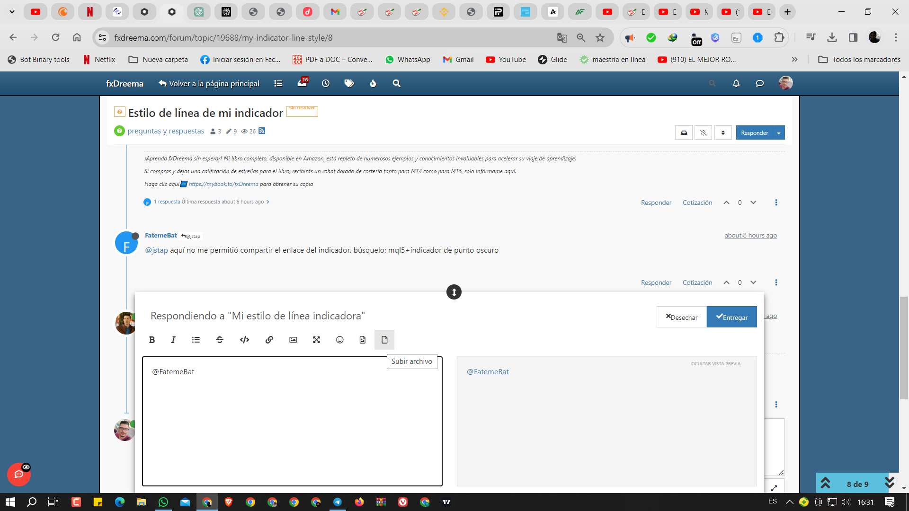The height and width of the screenshot is (511, 909).
Task: Open FatemeBat user profile name link
Action: point(161,235)
